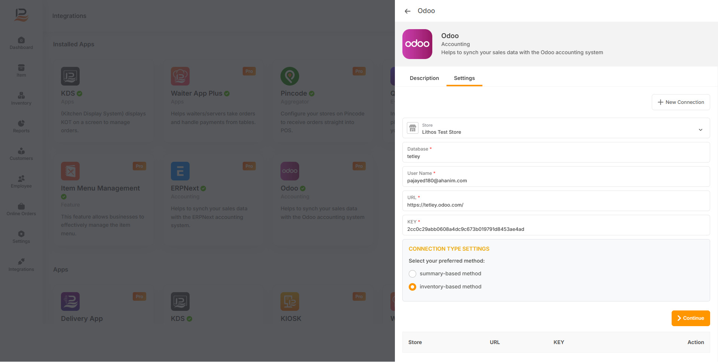
Task: Click the KIOSK title text
Action: pyautogui.click(x=291, y=319)
